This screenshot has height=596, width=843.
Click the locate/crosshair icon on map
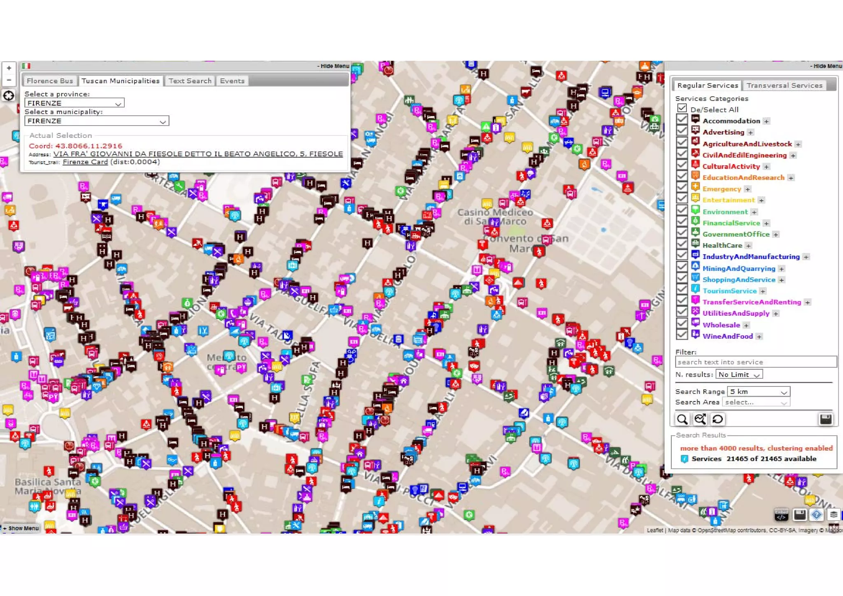(x=9, y=96)
